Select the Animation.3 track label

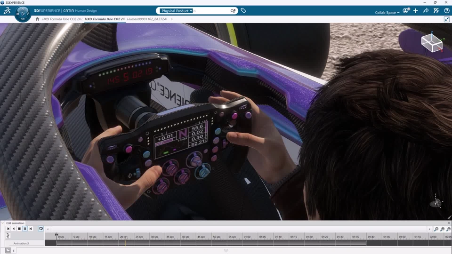(21, 243)
